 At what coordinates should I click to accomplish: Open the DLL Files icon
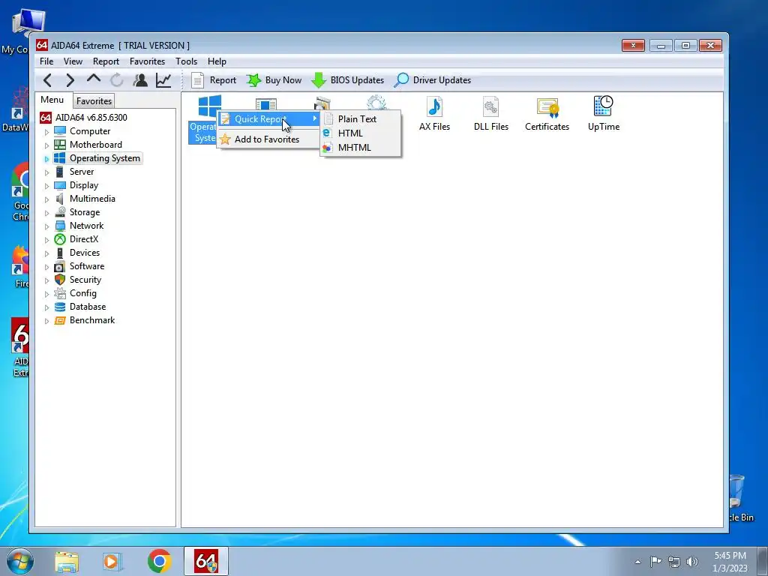pos(490,114)
